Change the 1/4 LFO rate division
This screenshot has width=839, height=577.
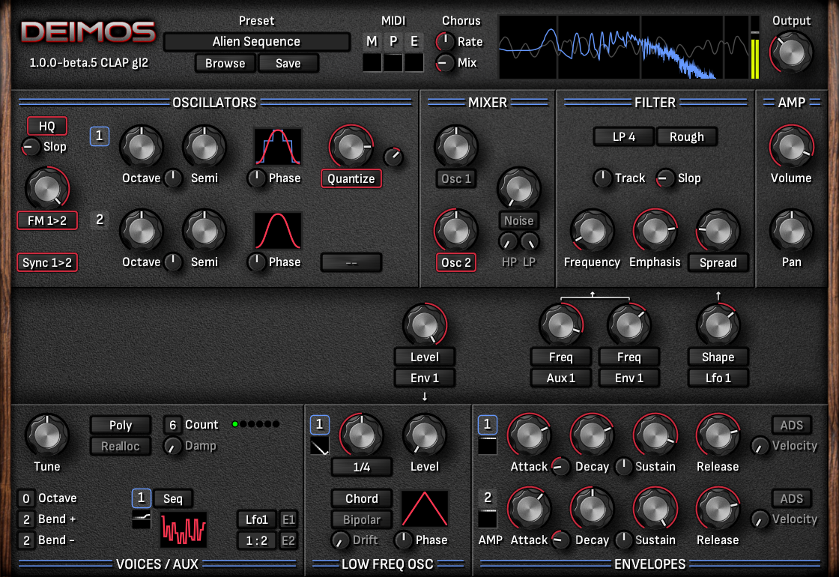coord(362,467)
